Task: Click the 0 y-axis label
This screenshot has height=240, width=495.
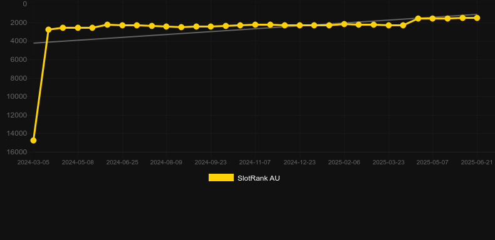Action: [25, 4]
